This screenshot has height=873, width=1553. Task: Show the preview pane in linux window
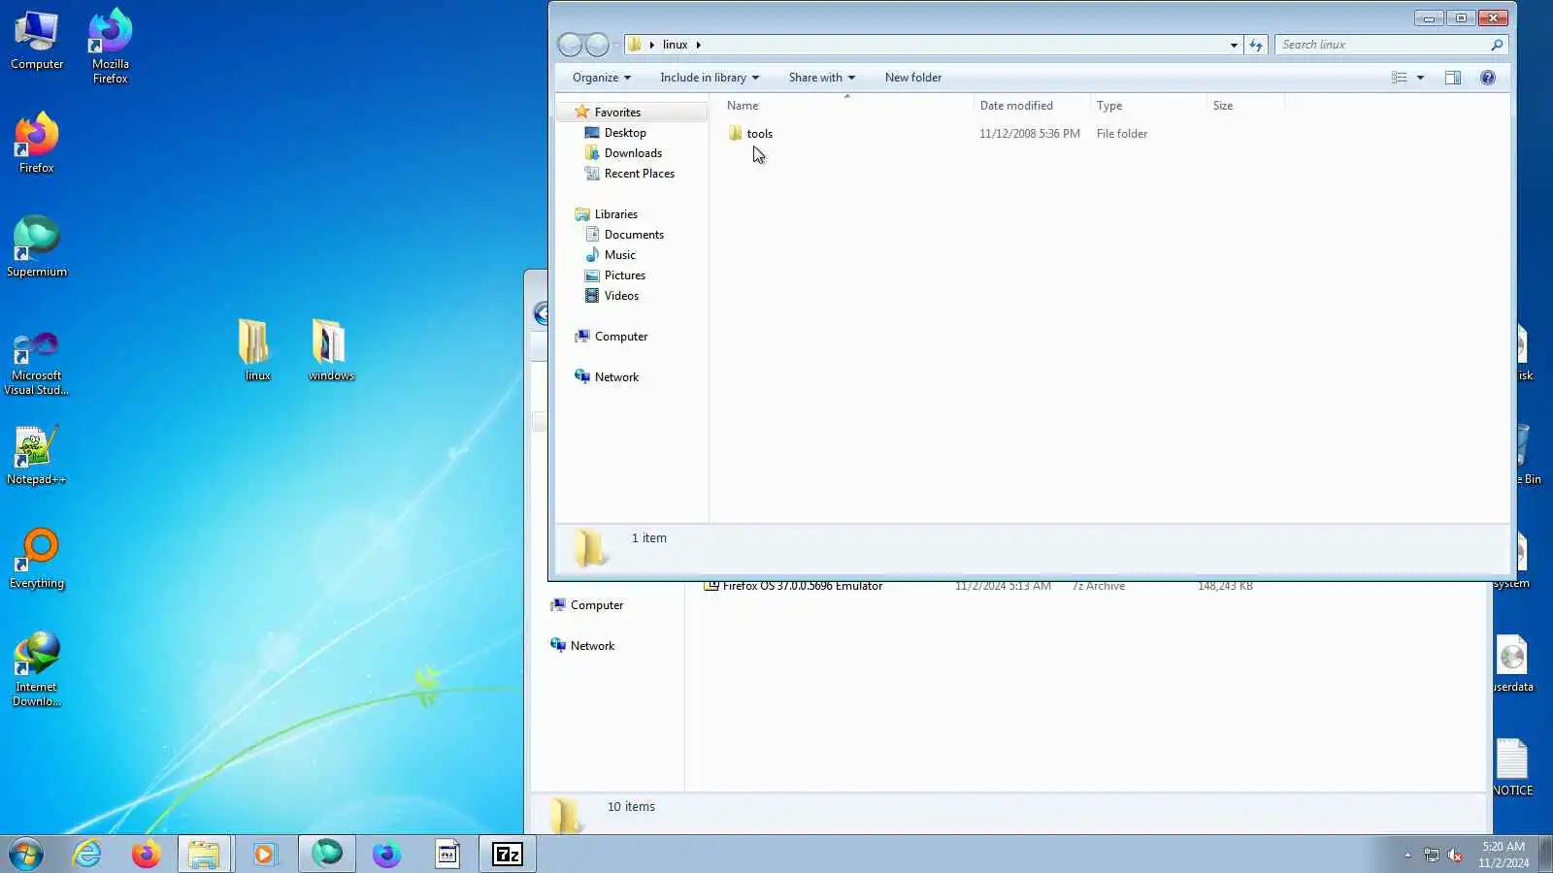[x=1453, y=78]
